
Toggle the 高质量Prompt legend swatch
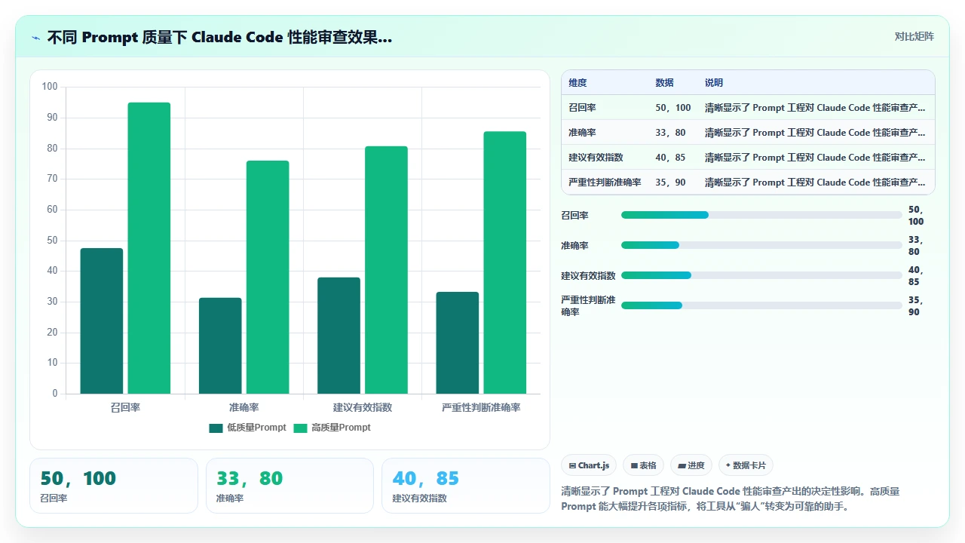[300, 428]
